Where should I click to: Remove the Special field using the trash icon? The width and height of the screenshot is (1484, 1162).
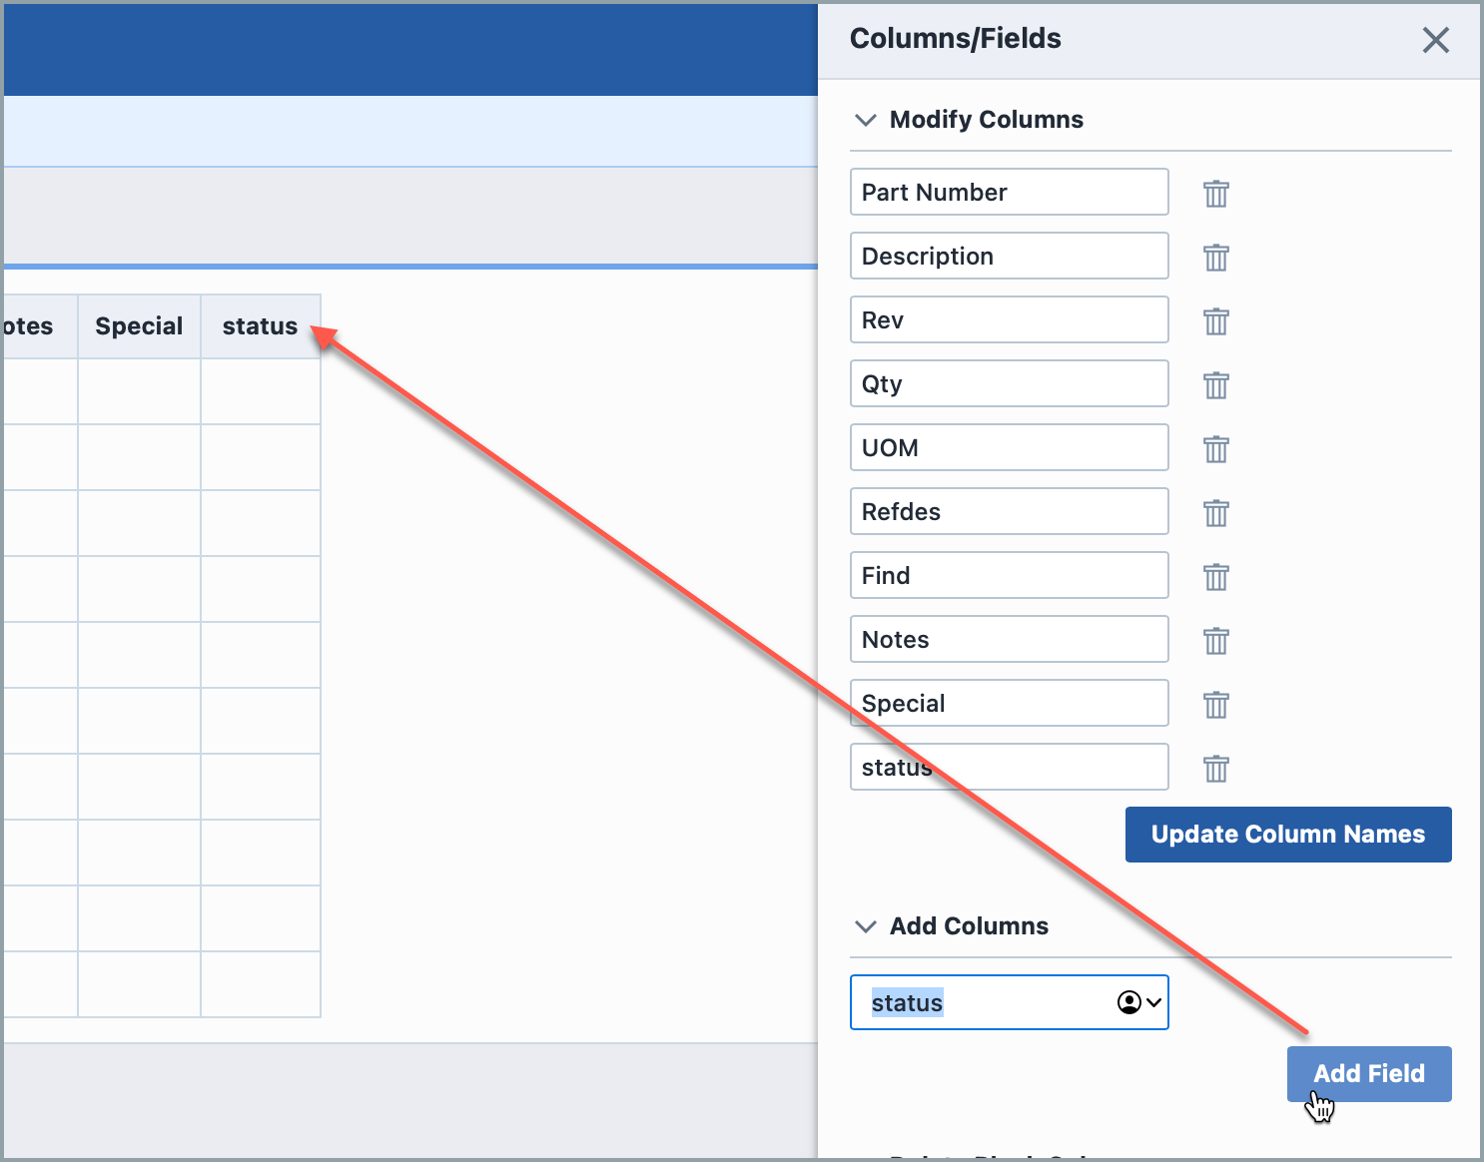point(1215,705)
